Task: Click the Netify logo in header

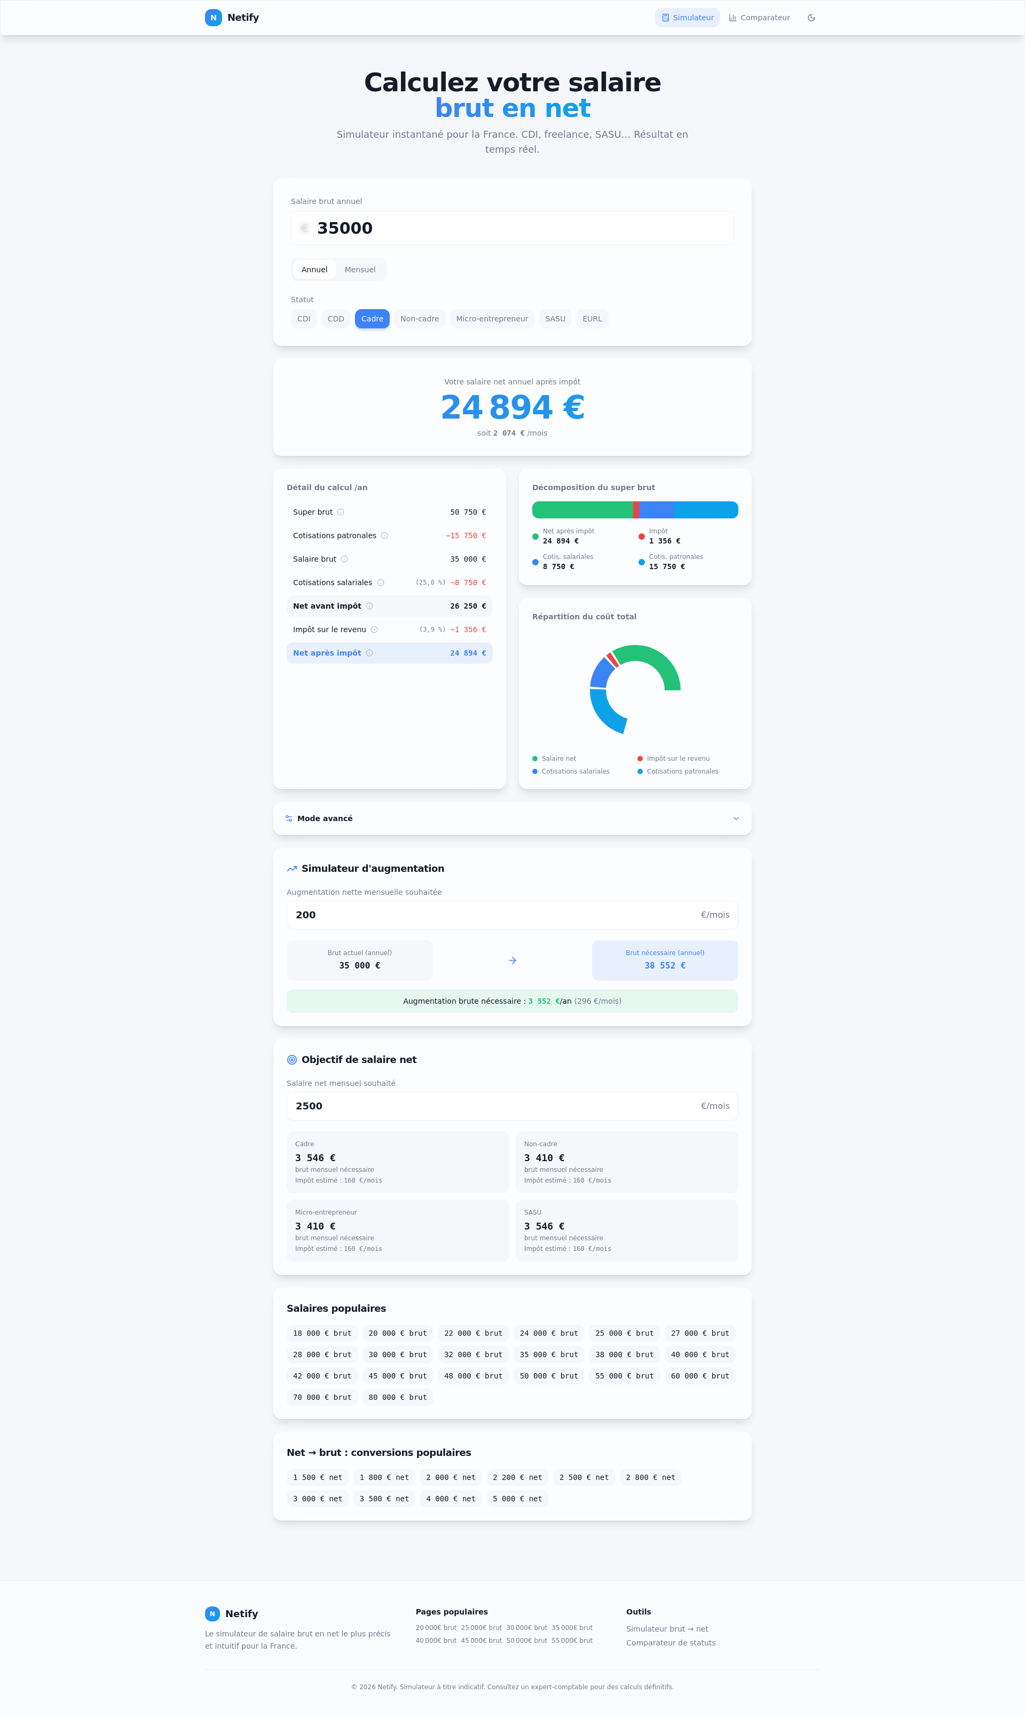Action: coord(232,18)
